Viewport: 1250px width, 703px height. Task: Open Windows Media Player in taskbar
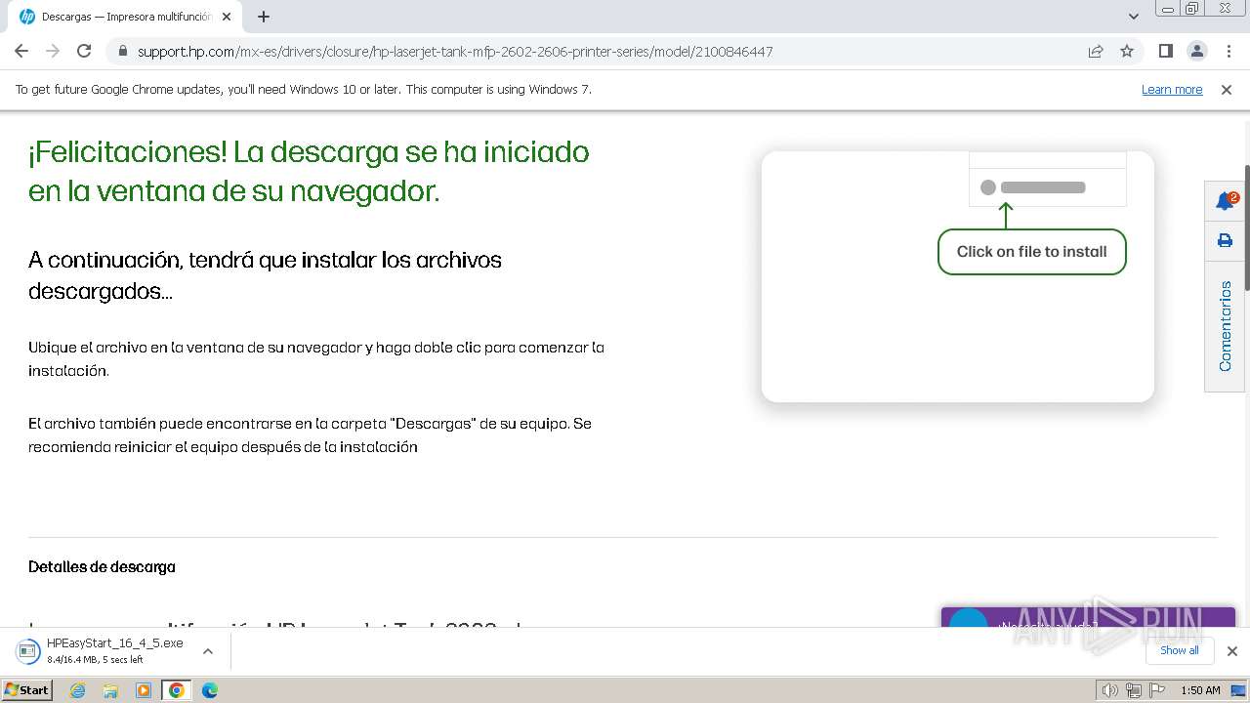tap(144, 690)
